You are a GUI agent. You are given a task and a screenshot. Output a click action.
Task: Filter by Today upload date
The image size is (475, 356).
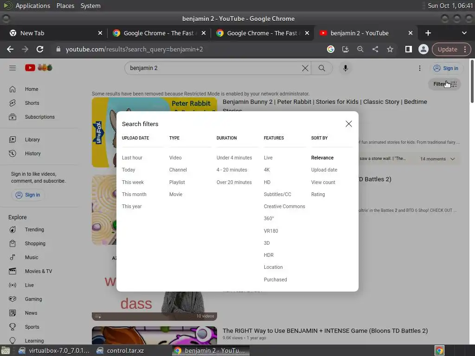[x=128, y=170]
